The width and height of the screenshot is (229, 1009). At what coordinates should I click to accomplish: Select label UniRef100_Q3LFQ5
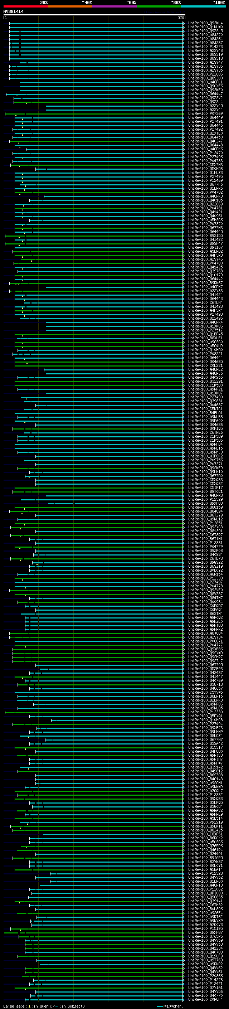[205, 802]
